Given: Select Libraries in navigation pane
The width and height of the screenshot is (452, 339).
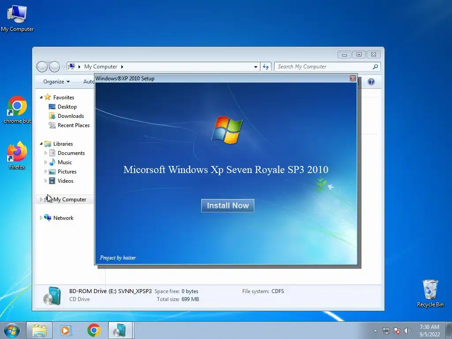Looking at the screenshot, I should pos(63,143).
